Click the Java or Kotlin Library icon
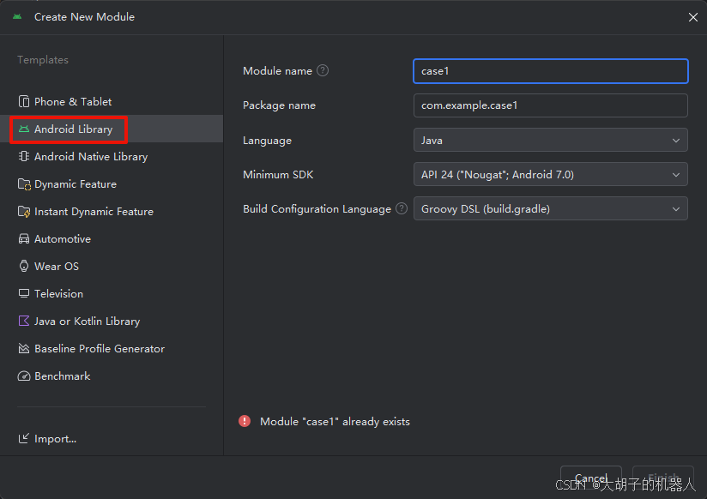 (24, 322)
